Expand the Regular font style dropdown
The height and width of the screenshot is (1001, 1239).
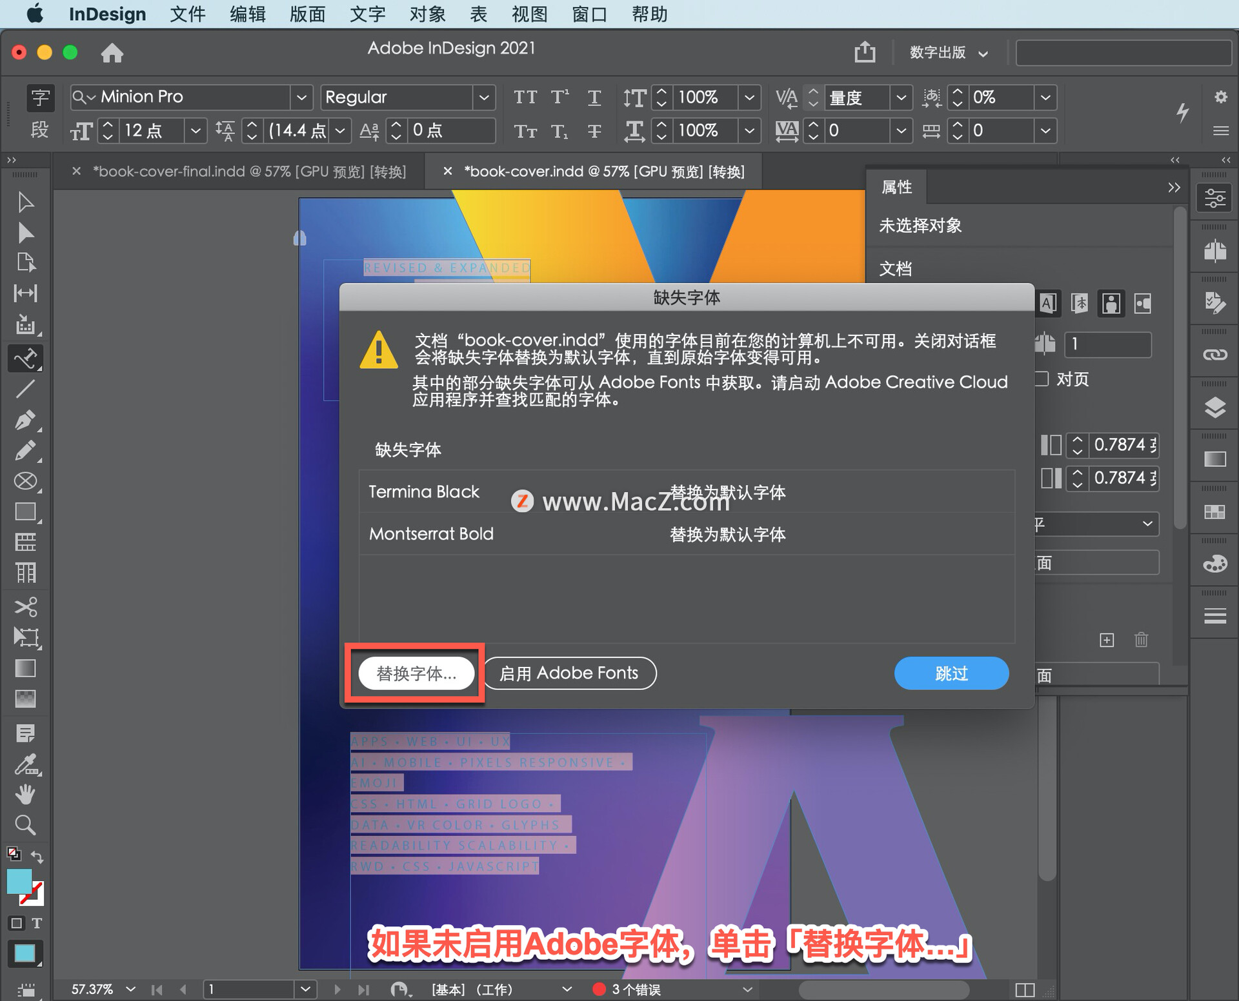(483, 97)
